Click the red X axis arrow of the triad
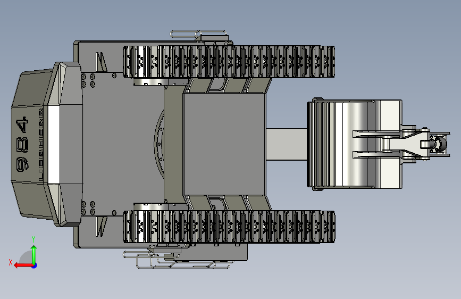This screenshot has height=299, width=461. (x=23, y=265)
